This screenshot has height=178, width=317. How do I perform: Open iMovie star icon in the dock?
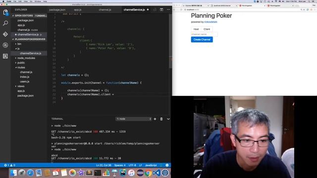81,173
